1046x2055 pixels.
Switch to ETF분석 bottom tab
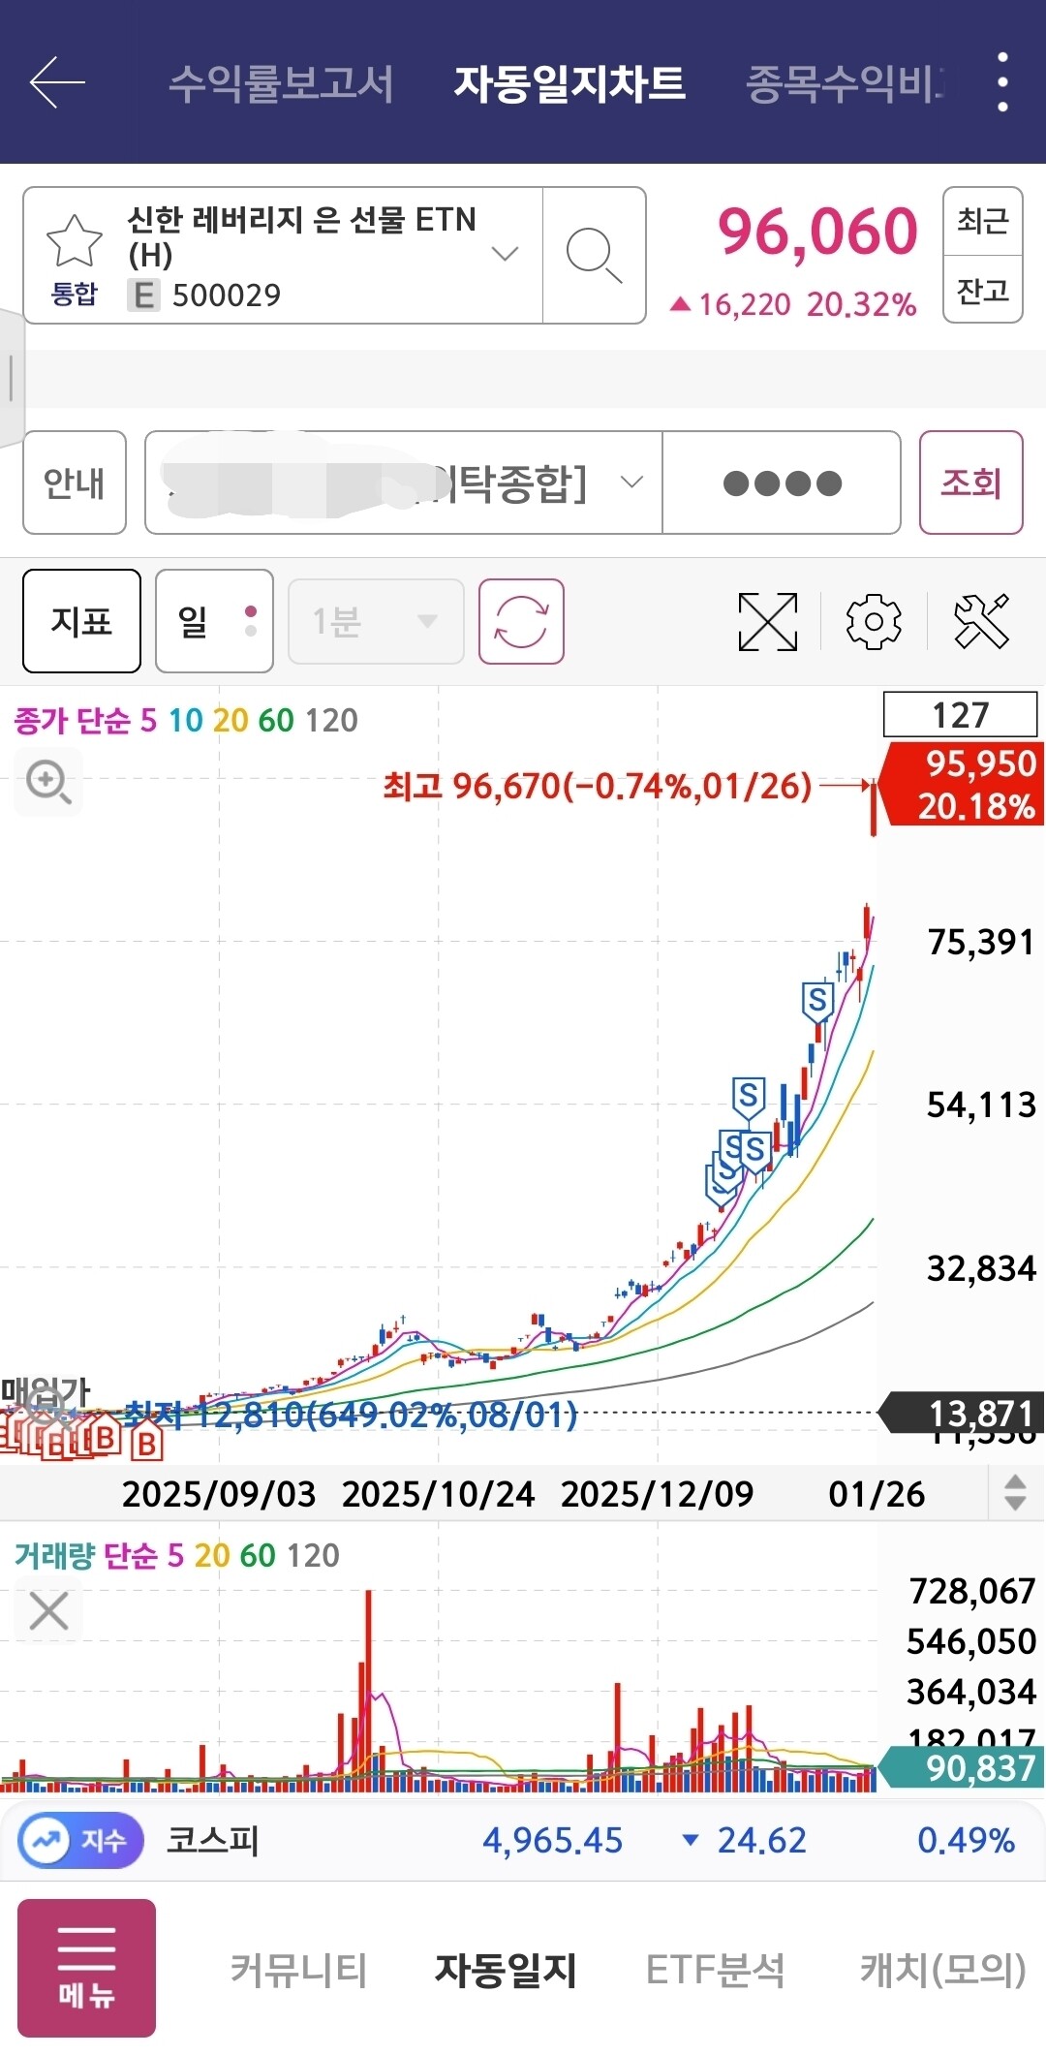[x=715, y=1970]
